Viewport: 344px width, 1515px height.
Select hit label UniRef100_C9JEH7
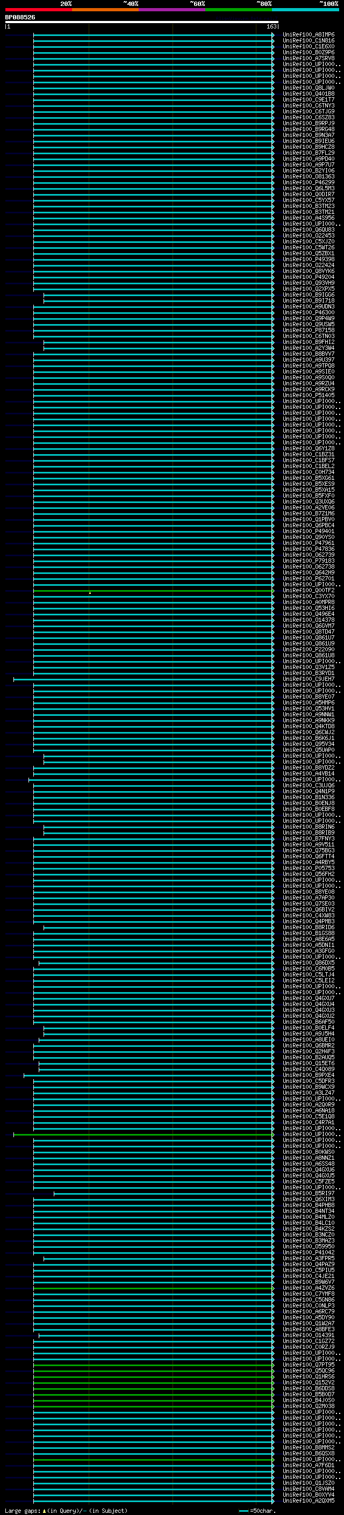pos(309,679)
